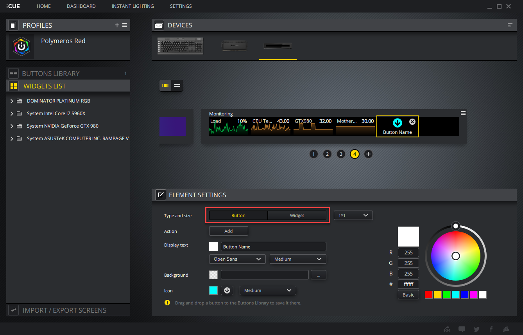This screenshot has height=335, width=523.
Task: Open the Open Sans font dropdown
Action: pos(237,259)
